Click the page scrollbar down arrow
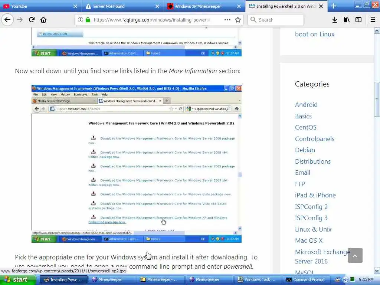 click(x=377, y=271)
